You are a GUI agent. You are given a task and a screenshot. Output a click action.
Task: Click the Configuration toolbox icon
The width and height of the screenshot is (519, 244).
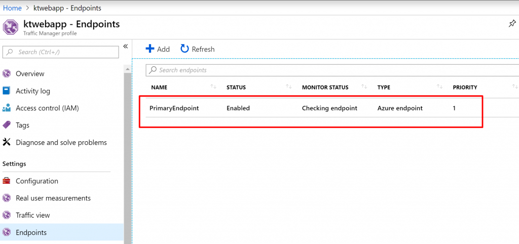[6, 181]
